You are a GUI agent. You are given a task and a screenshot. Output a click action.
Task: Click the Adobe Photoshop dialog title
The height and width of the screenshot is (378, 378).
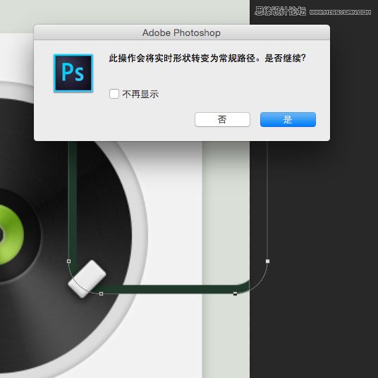[x=181, y=32]
